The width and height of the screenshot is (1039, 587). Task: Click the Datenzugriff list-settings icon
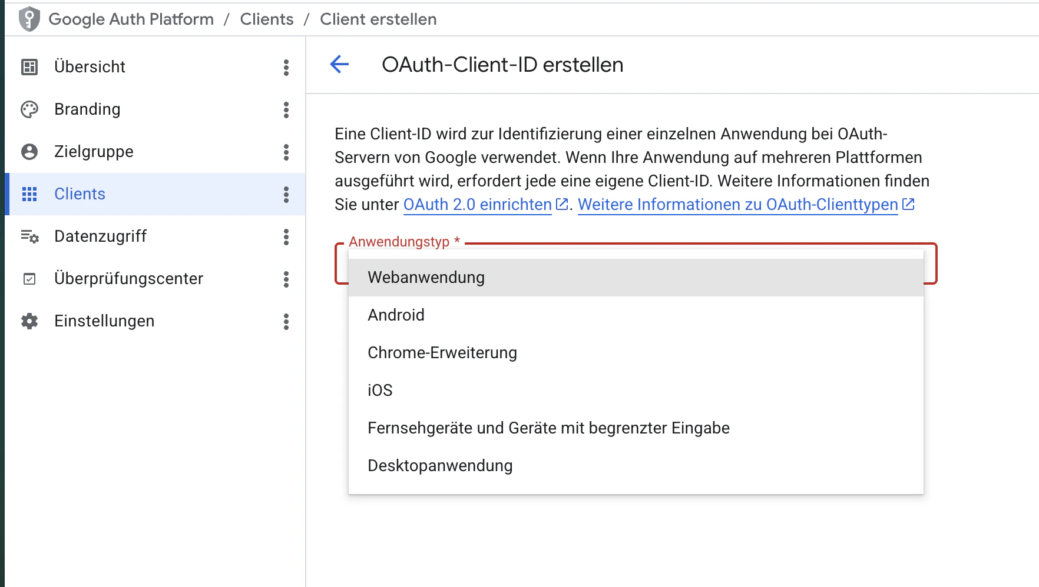pyautogui.click(x=29, y=236)
